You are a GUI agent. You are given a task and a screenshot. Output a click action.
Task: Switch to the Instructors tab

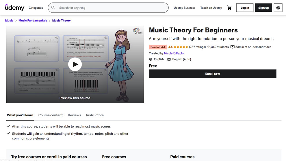pos(95,115)
